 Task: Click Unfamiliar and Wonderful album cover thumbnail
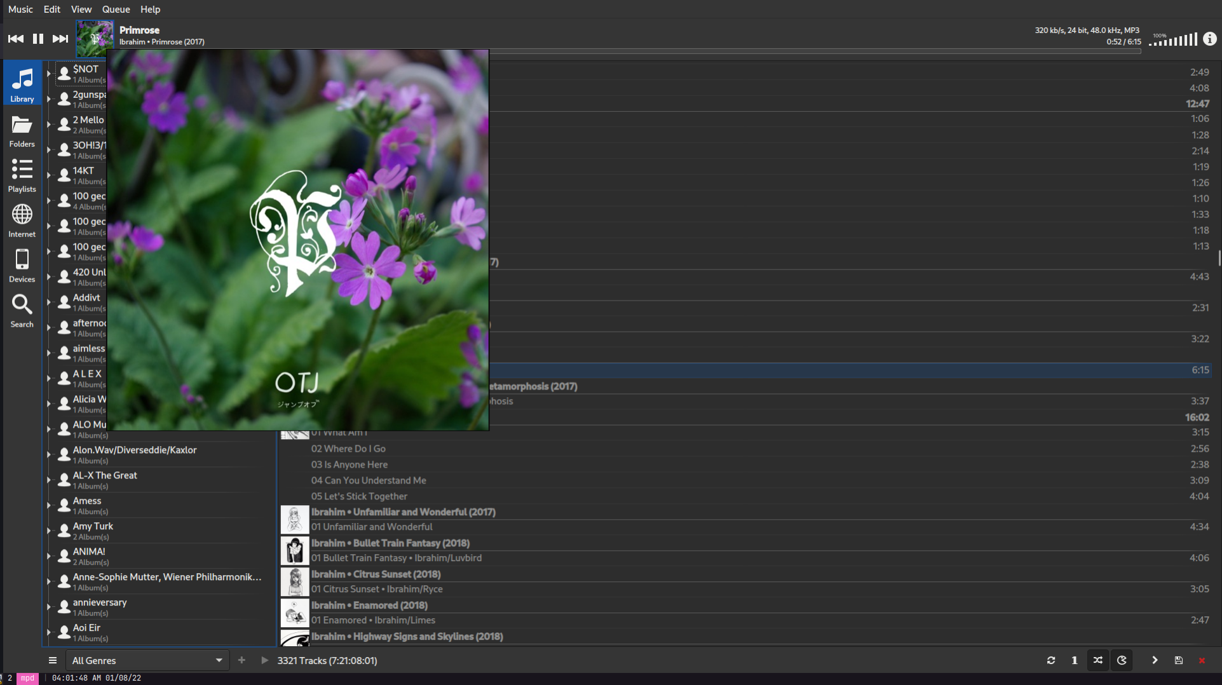point(295,520)
